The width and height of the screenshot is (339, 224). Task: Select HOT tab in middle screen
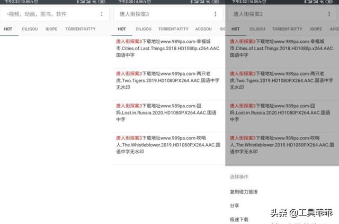pyautogui.click(x=122, y=29)
